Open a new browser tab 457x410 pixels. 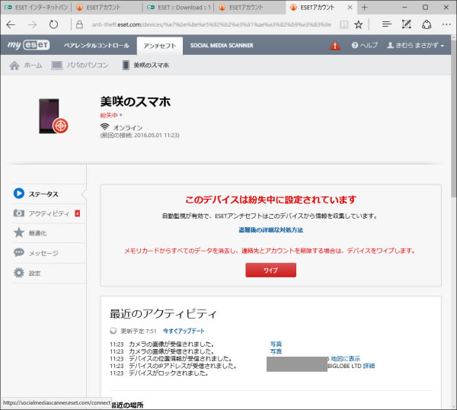pyautogui.click(x=364, y=8)
